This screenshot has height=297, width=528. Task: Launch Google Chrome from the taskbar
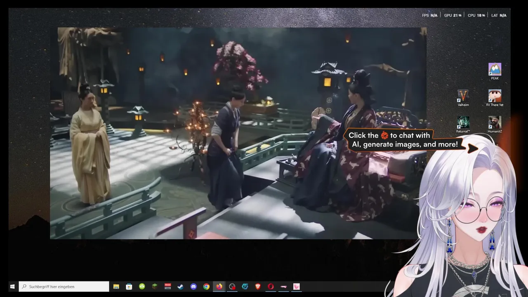[206, 286]
